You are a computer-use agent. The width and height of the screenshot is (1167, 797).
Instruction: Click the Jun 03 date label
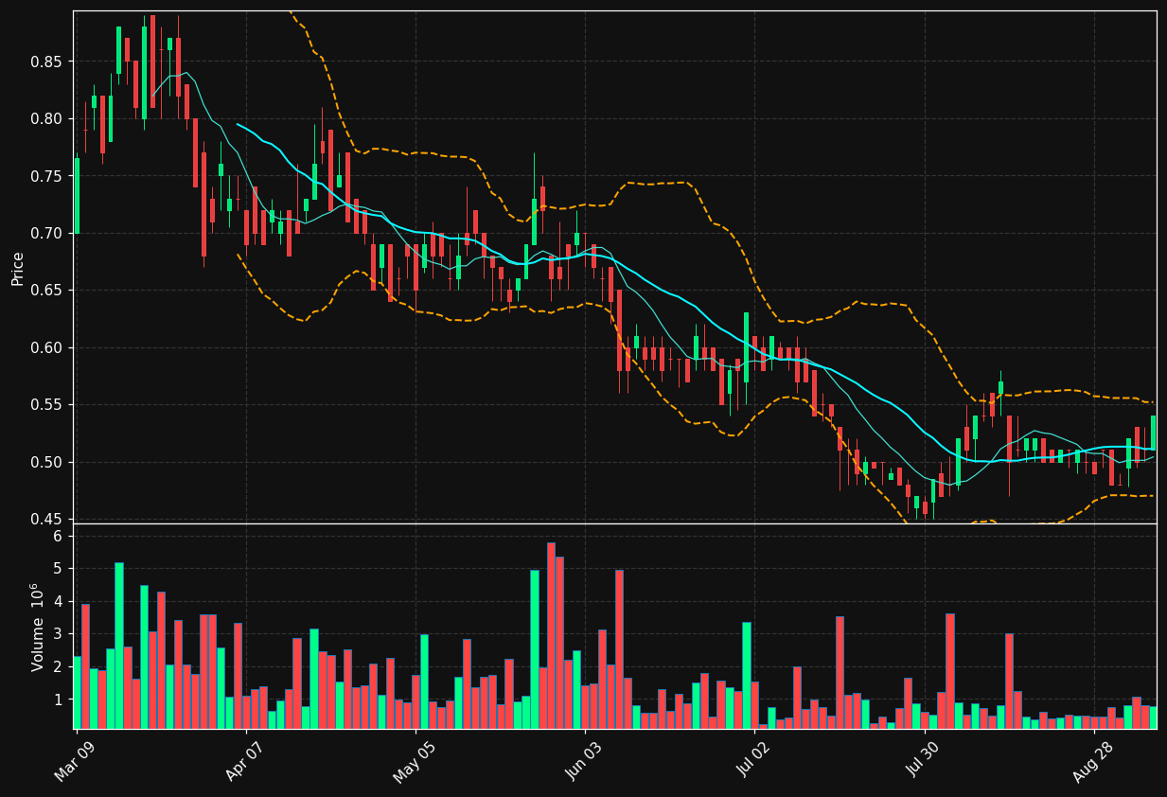(x=581, y=763)
